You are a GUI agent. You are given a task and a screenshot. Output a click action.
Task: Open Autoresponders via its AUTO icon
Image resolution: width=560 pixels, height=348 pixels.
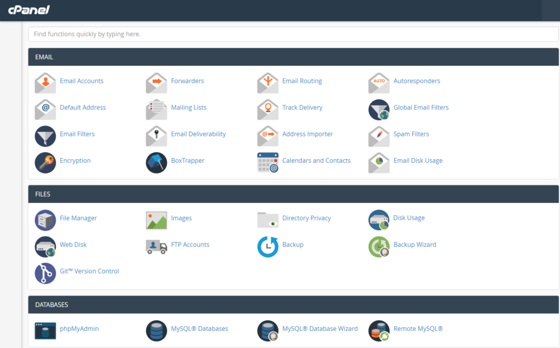coord(378,83)
